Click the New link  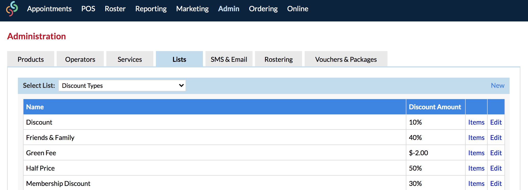(x=498, y=86)
